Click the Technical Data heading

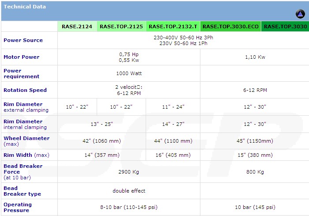point(25,7)
